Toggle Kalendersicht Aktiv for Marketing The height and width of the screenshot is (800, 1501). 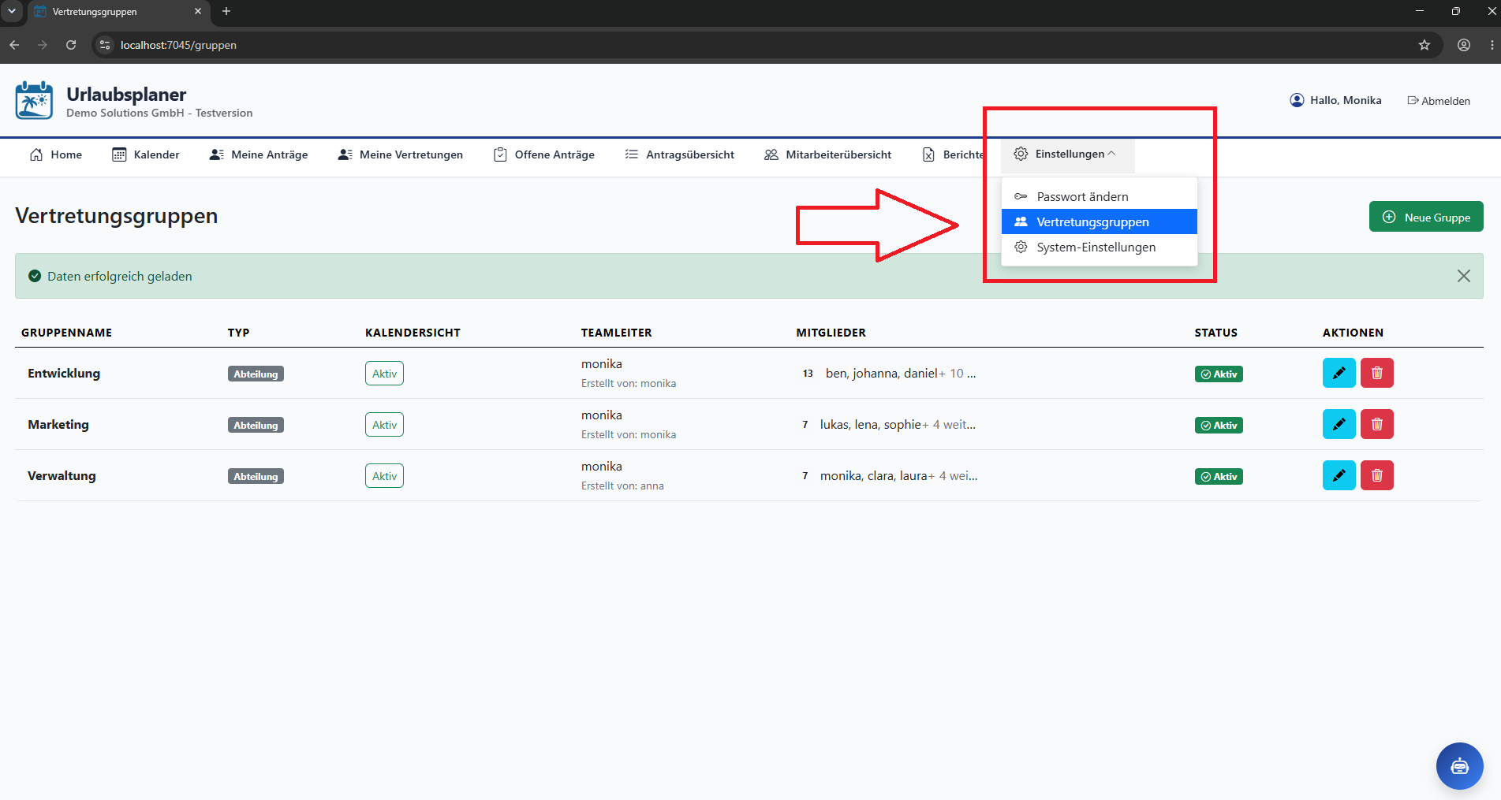[x=384, y=425]
